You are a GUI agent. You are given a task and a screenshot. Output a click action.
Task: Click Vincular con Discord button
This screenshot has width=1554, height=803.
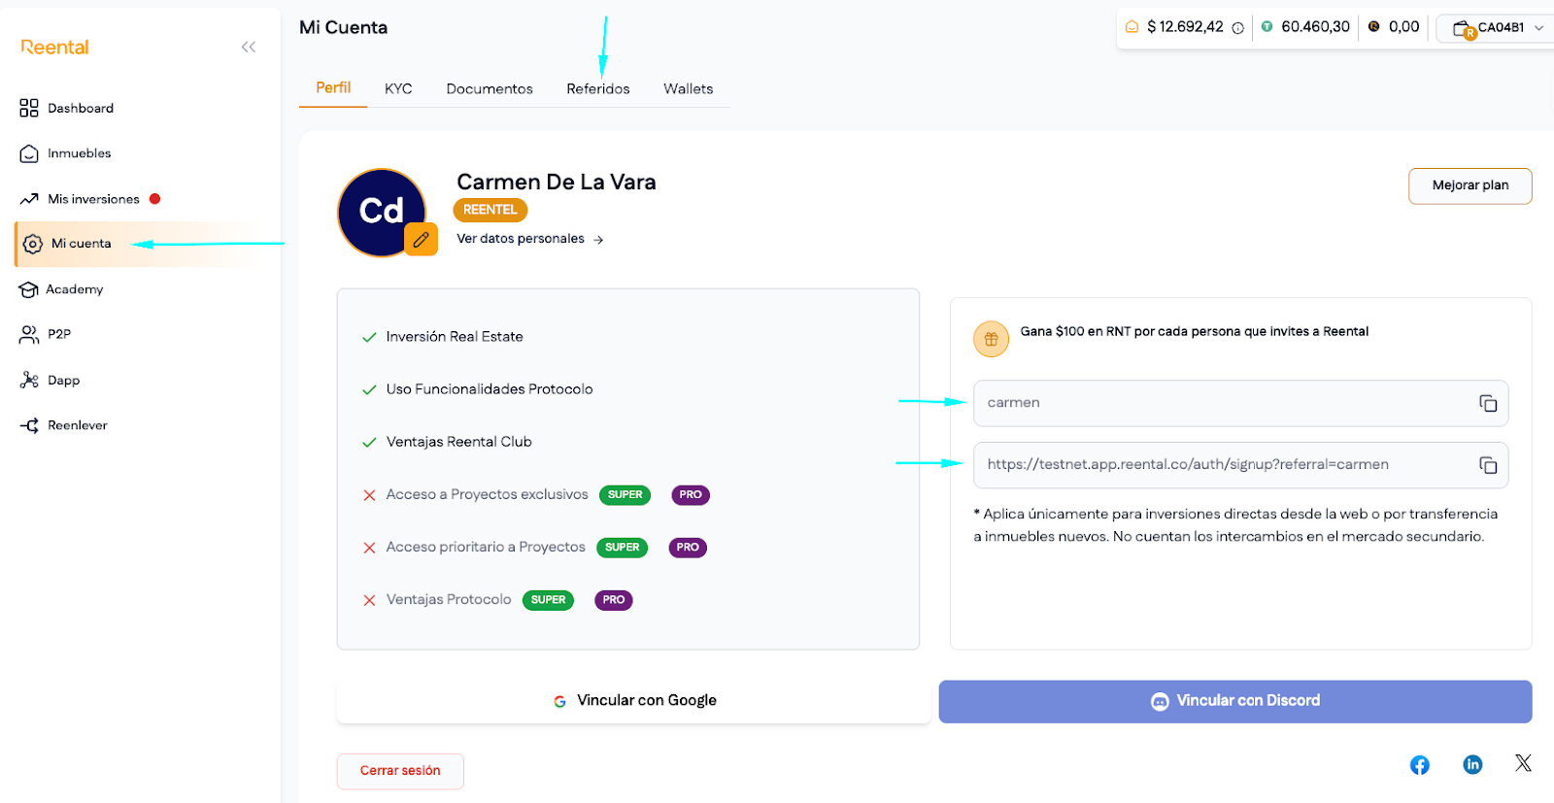(x=1235, y=701)
